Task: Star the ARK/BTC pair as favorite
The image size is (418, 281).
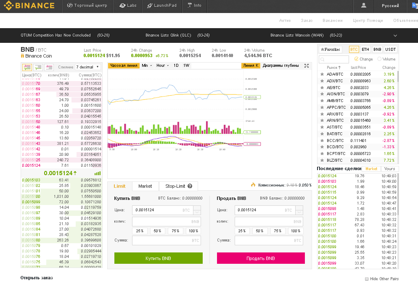Action: point(322,114)
